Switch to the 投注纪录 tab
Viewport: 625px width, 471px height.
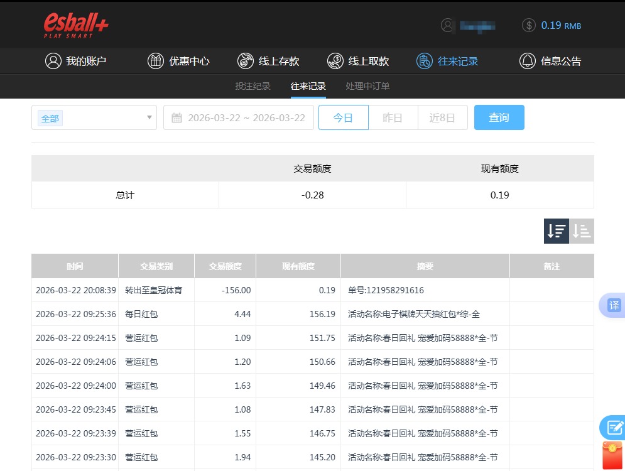pos(253,86)
